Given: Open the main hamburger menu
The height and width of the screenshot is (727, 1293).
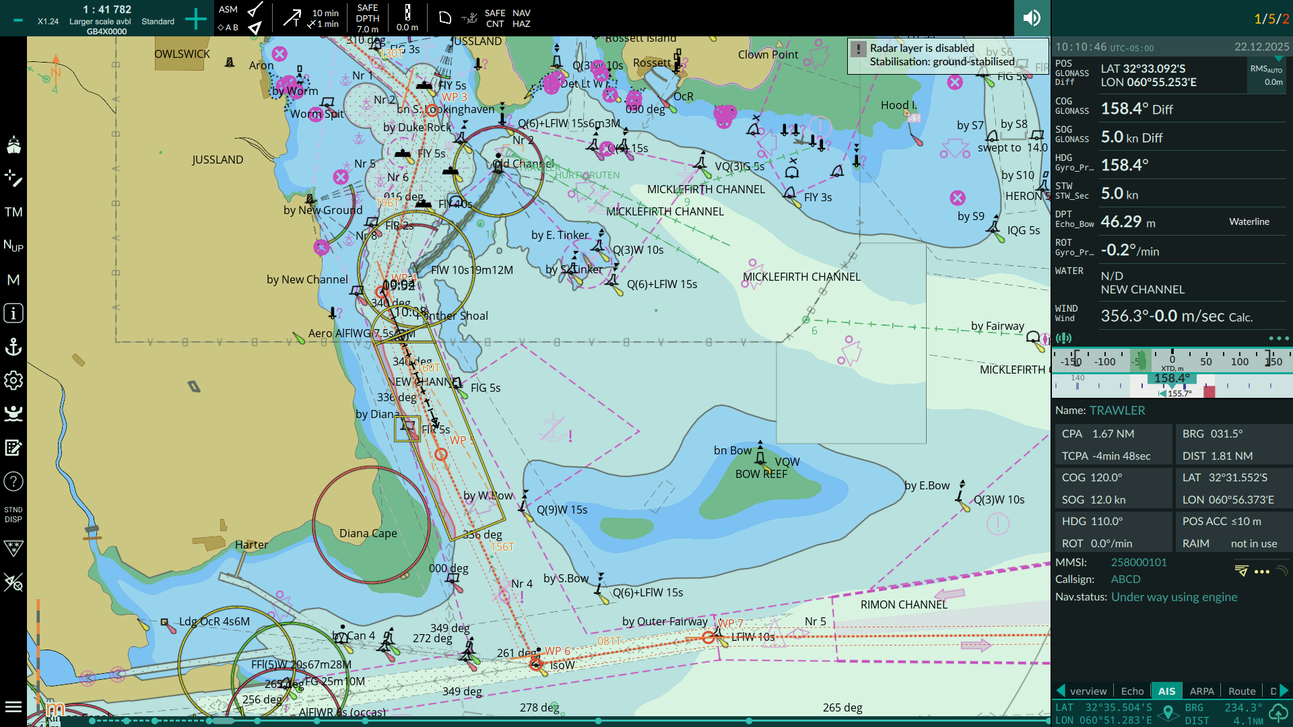Looking at the screenshot, I should click(13, 707).
